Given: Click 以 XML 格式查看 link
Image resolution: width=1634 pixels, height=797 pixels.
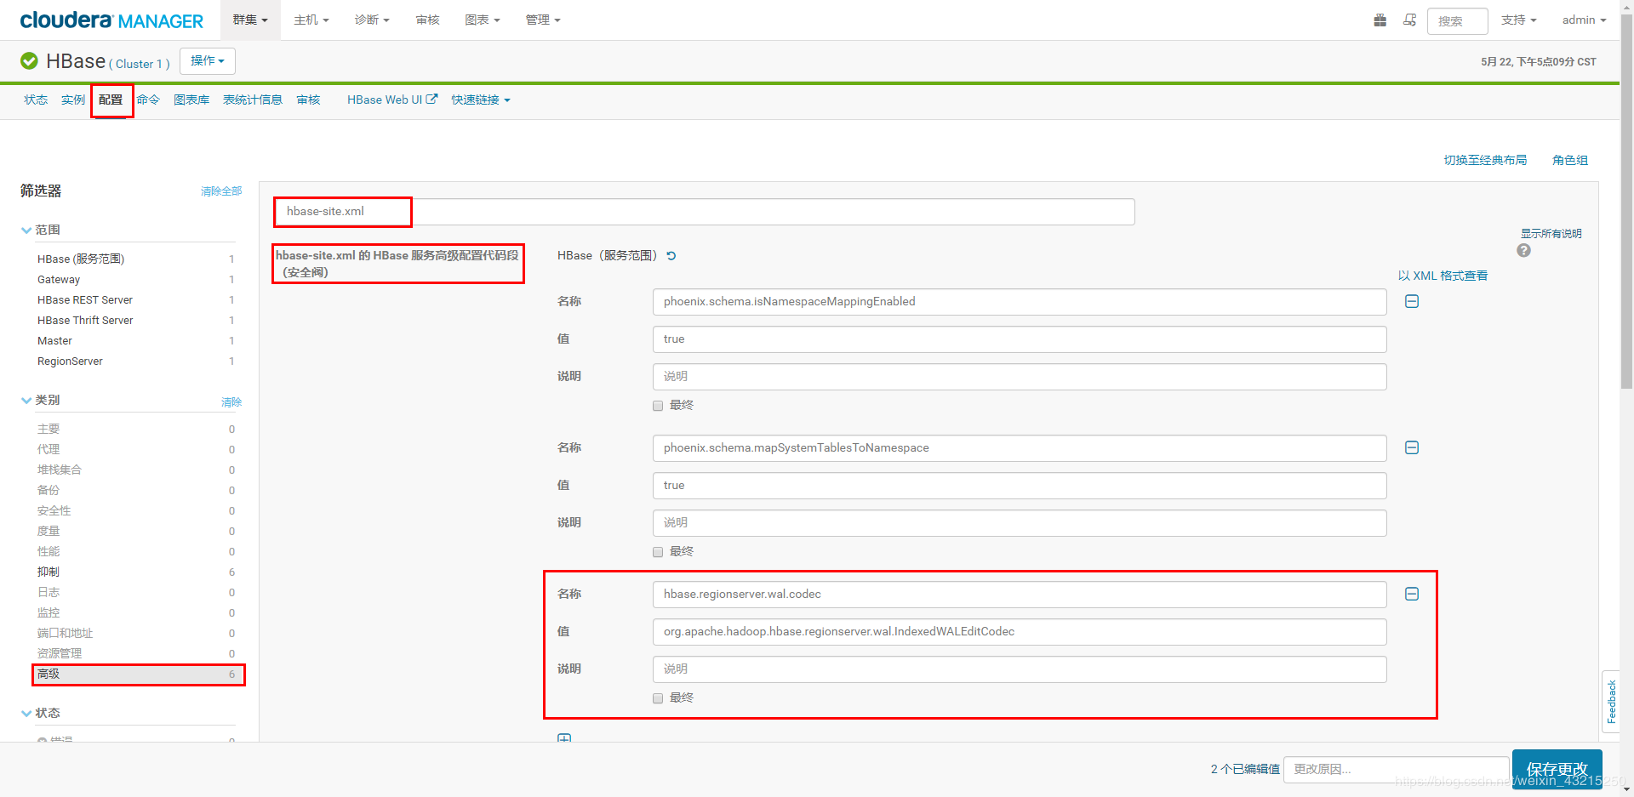Looking at the screenshot, I should click(x=1443, y=276).
